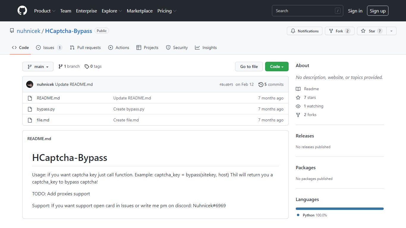The width and height of the screenshot is (406, 228).
Task: View the 1 watching link
Action: [x=309, y=106]
